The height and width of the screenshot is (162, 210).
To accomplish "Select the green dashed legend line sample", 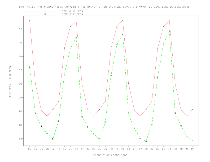I will [x=41, y=14].
